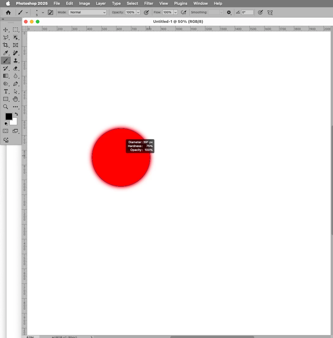Open the Image menu

click(x=84, y=4)
